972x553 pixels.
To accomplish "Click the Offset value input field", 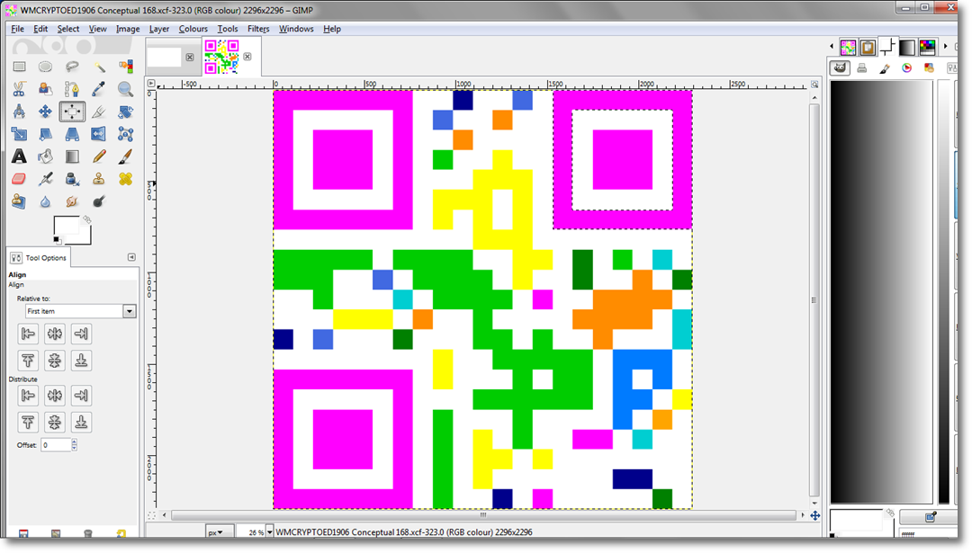I will [56, 445].
